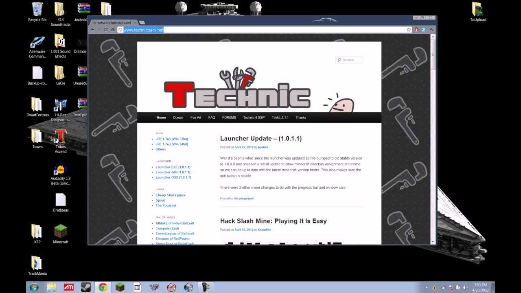Image resolution: width=521 pixels, height=293 pixels.
Task: Select the Alienware Command desktop icon
Action: (37, 47)
